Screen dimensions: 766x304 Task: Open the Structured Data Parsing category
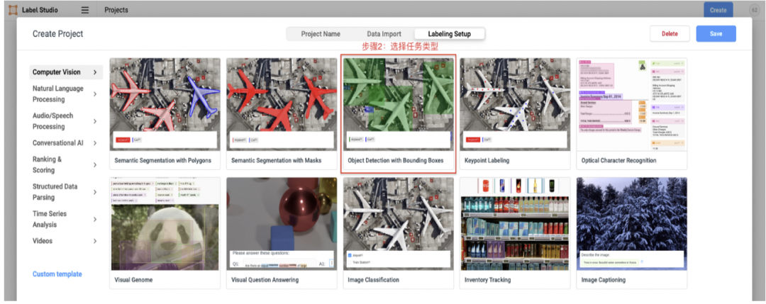coord(66,192)
